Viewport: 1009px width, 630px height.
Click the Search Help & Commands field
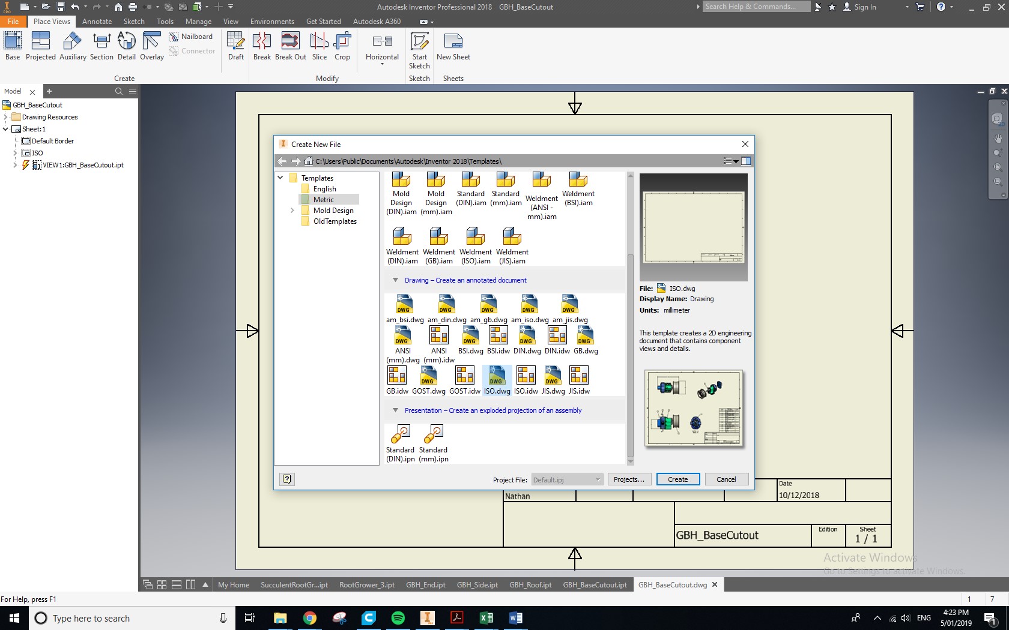click(756, 7)
